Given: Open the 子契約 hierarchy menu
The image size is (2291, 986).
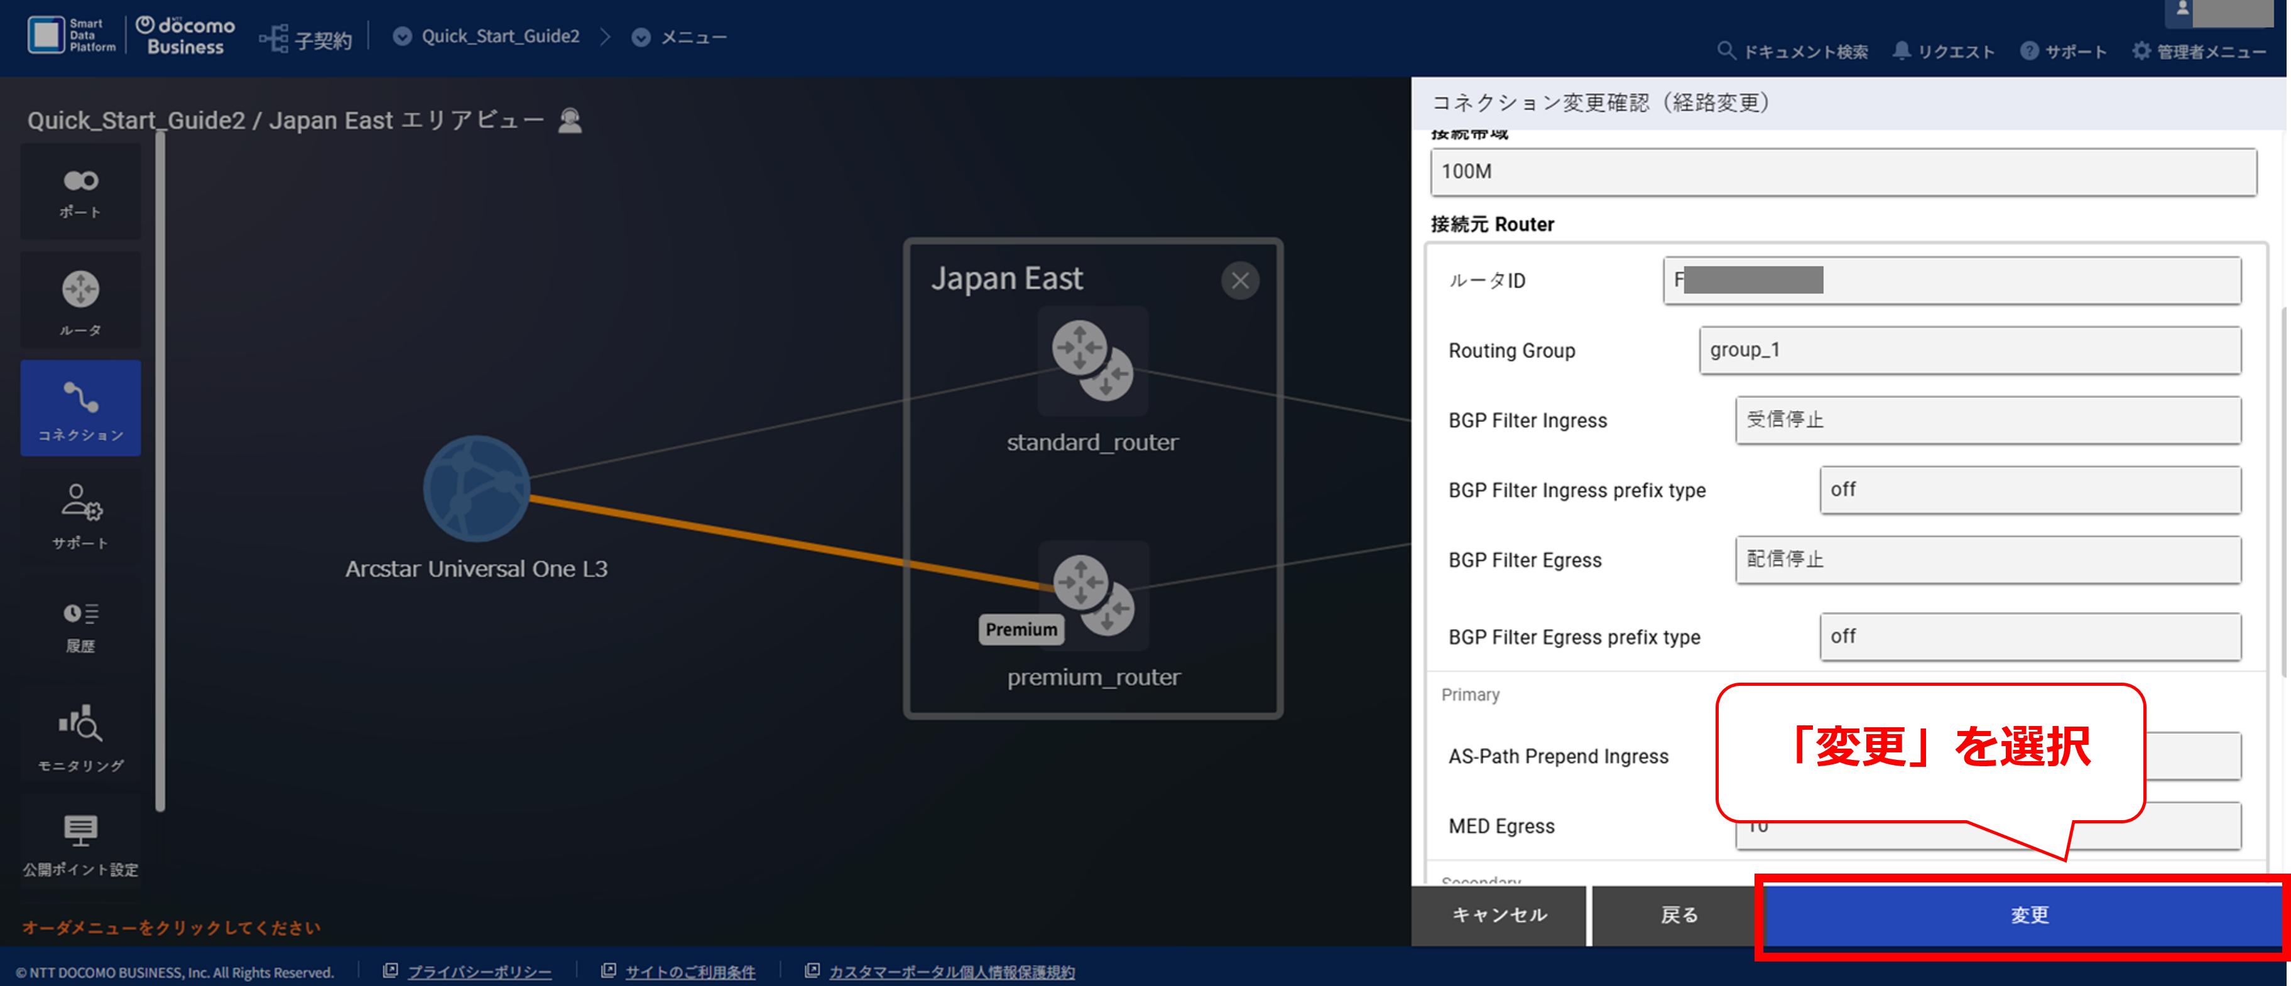Looking at the screenshot, I should (x=305, y=39).
